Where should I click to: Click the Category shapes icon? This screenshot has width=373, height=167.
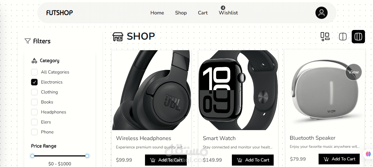click(x=34, y=60)
